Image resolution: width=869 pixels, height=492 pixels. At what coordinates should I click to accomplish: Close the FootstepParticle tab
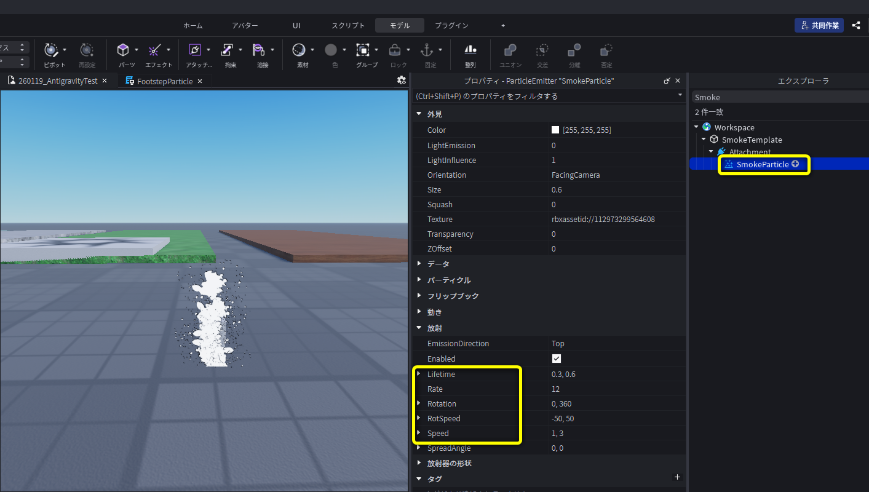pyautogui.click(x=200, y=81)
